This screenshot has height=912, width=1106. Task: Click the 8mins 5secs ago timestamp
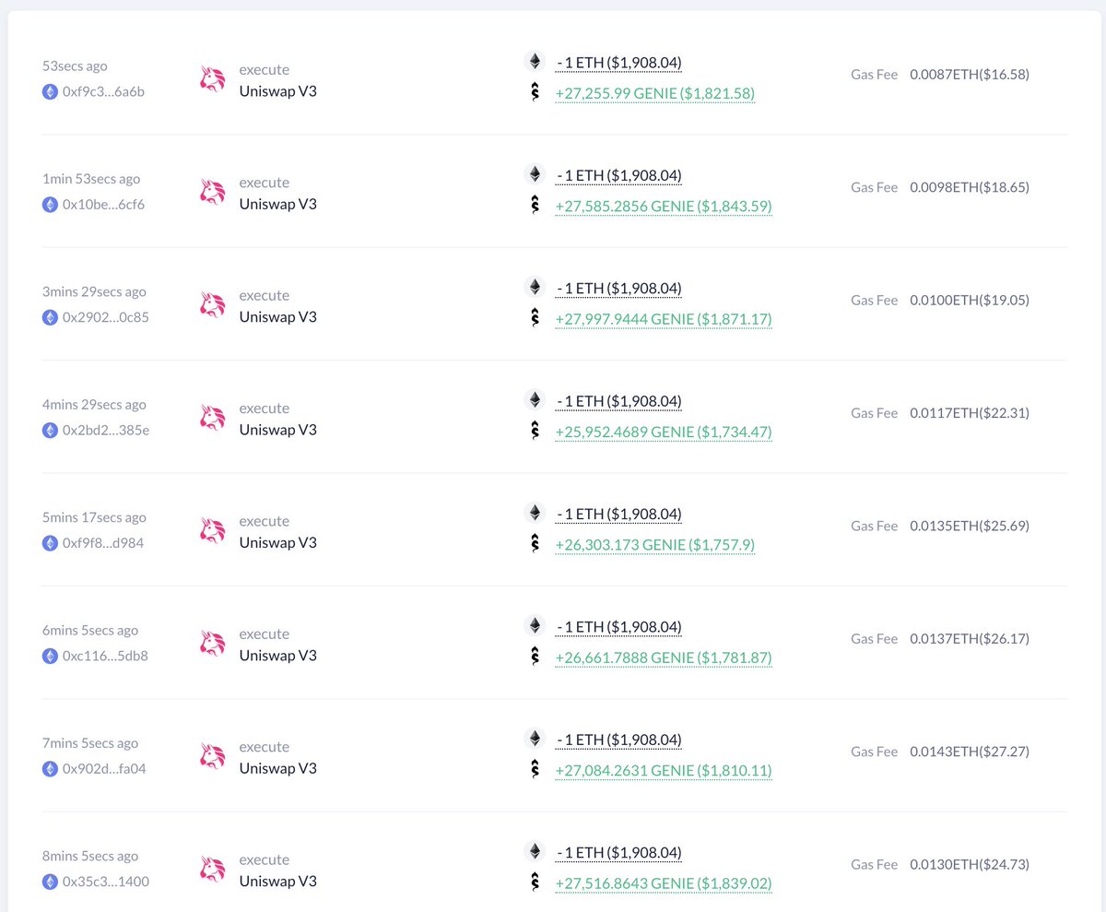pos(90,856)
